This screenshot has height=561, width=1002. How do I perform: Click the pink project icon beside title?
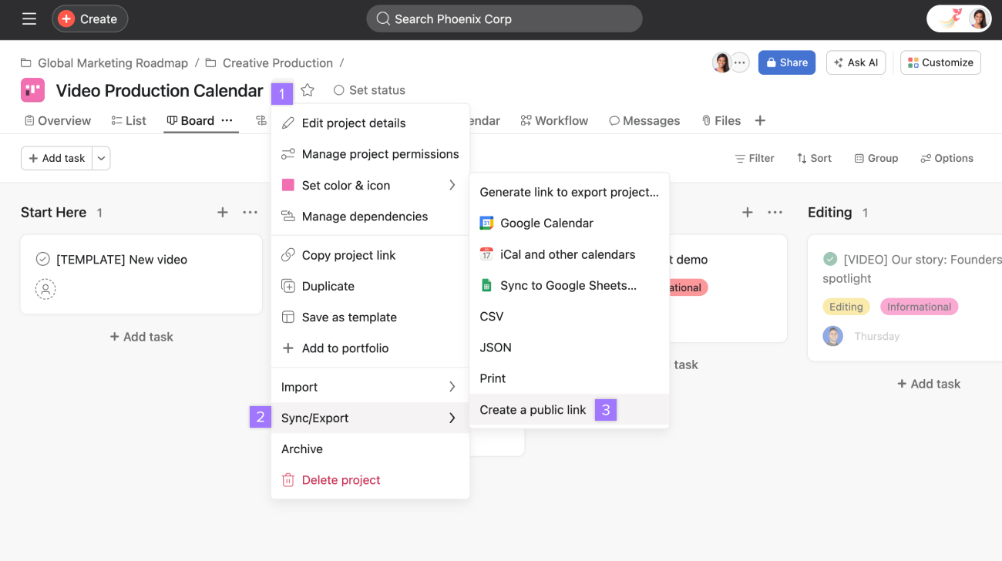pos(32,90)
